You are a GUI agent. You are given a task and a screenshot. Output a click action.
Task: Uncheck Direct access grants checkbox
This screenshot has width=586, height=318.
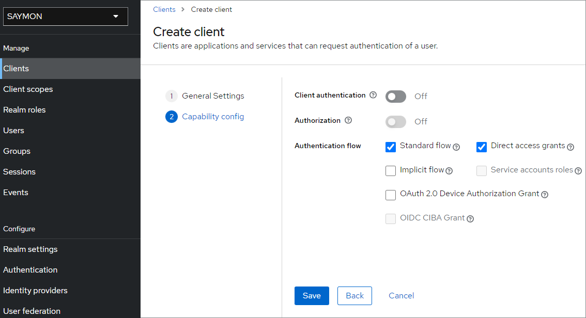tap(482, 147)
